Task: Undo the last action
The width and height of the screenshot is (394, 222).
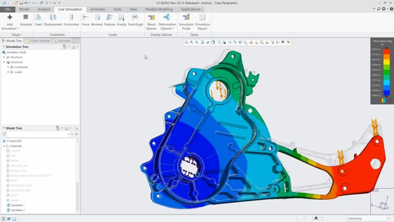Action: pyautogui.click(x=26, y=3)
